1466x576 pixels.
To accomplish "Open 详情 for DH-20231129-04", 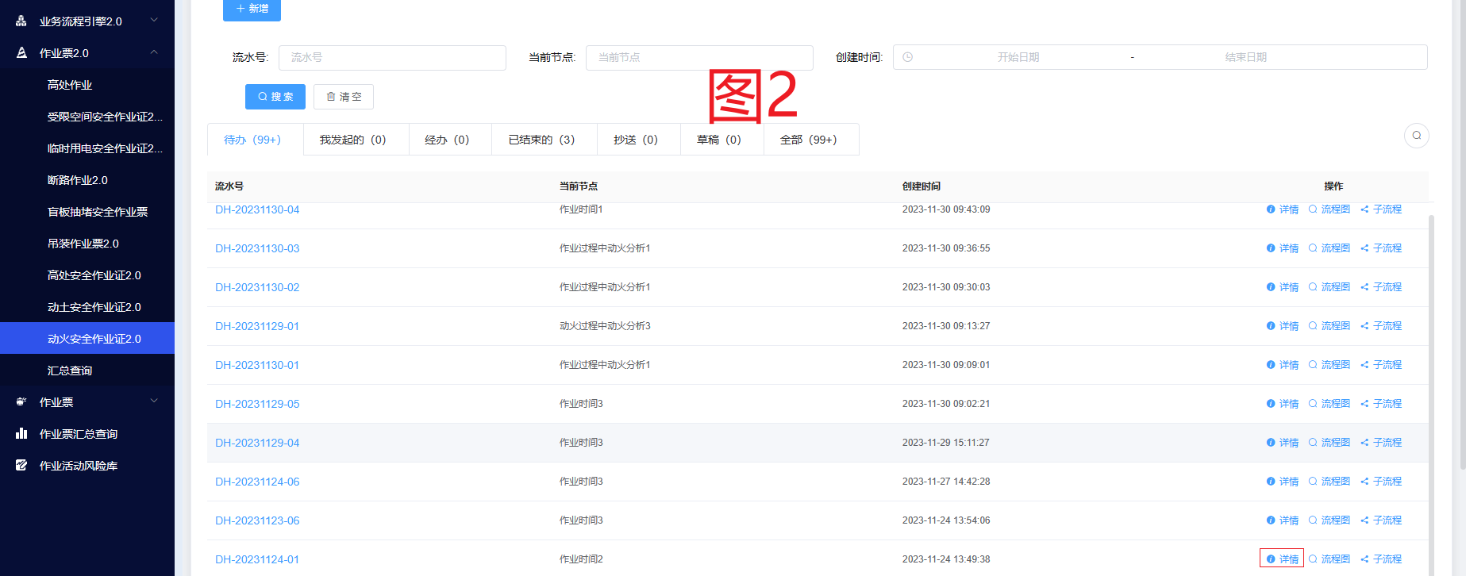I will [1283, 443].
